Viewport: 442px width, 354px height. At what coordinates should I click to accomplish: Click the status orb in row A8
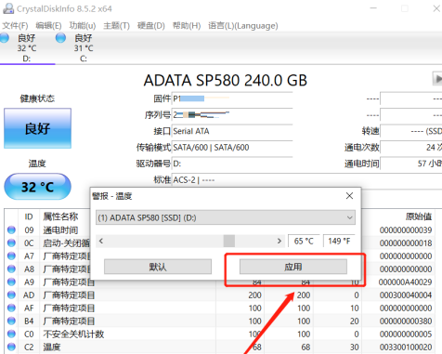pyautogui.click(x=11, y=269)
